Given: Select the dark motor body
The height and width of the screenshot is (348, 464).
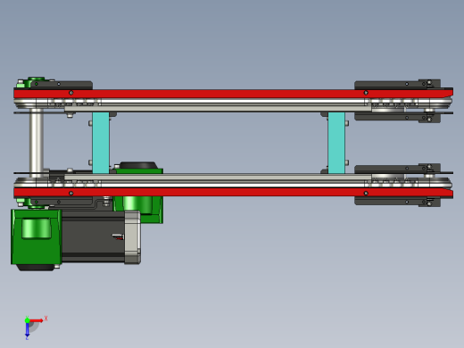Looking at the screenshot, I should pyautogui.click(x=93, y=236).
